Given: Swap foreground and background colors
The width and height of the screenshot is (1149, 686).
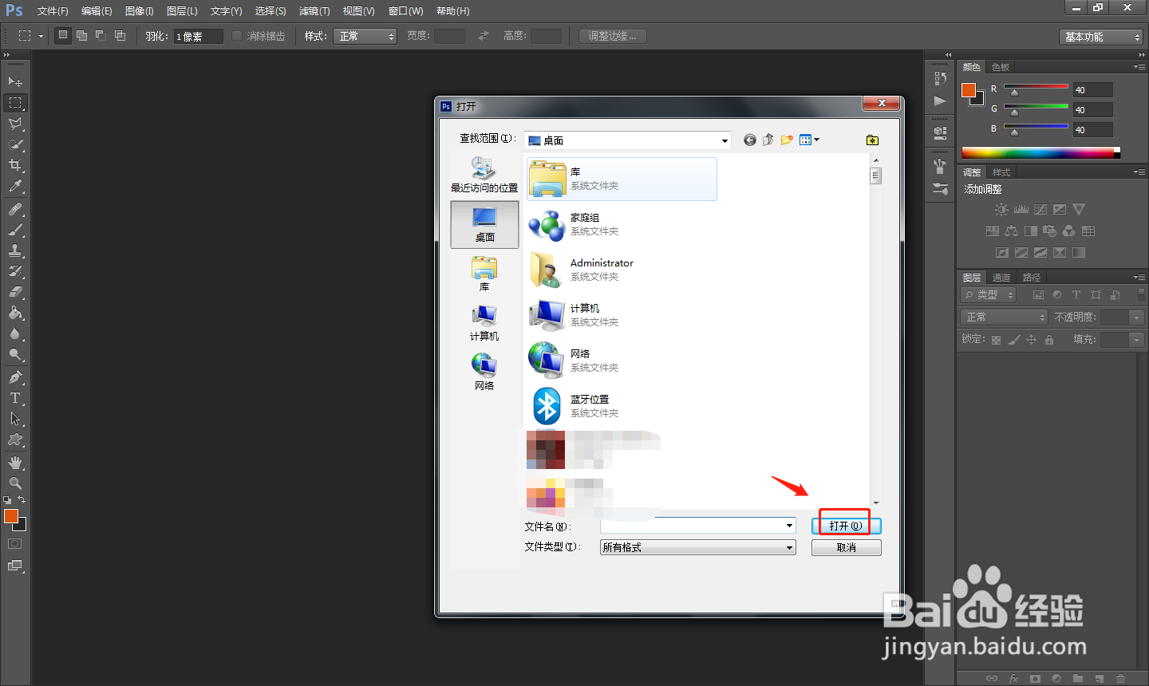Looking at the screenshot, I should coord(22,499).
